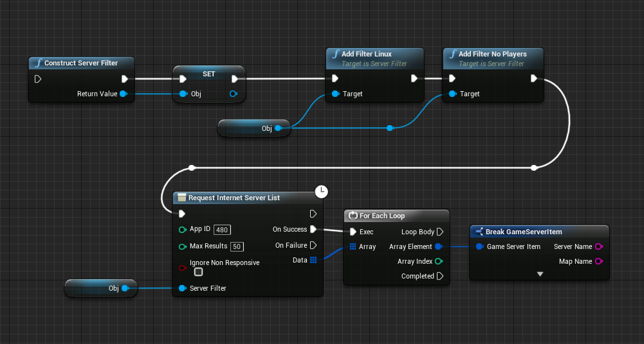Click the Data array output pin

[313, 260]
